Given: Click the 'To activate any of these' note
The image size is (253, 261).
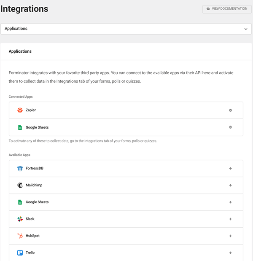Looking at the screenshot, I should pos(83,141).
